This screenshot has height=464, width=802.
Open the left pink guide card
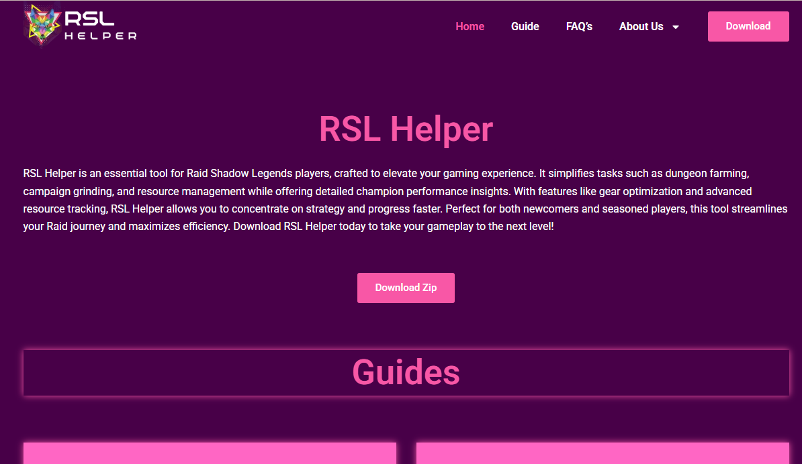coord(210,453)
